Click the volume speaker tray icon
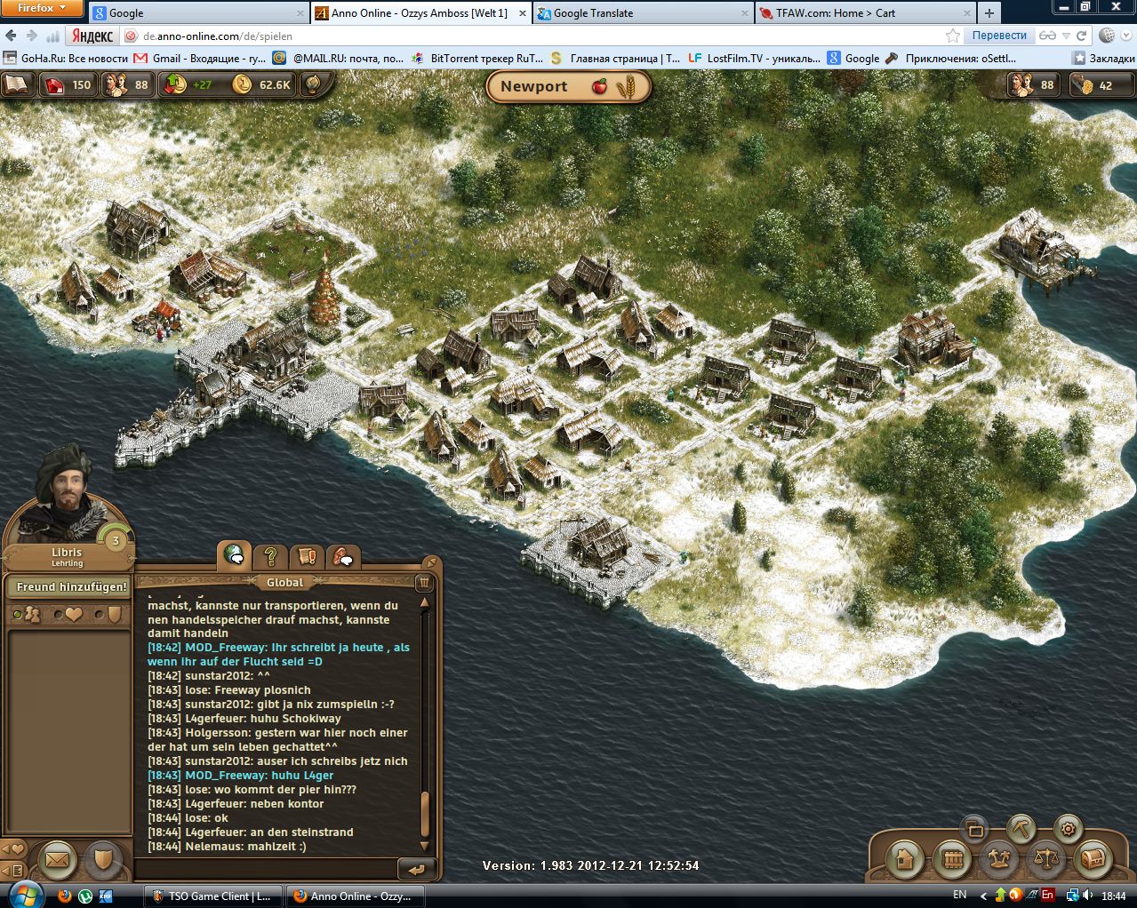1137x908 pixels. pos(1089,895)
